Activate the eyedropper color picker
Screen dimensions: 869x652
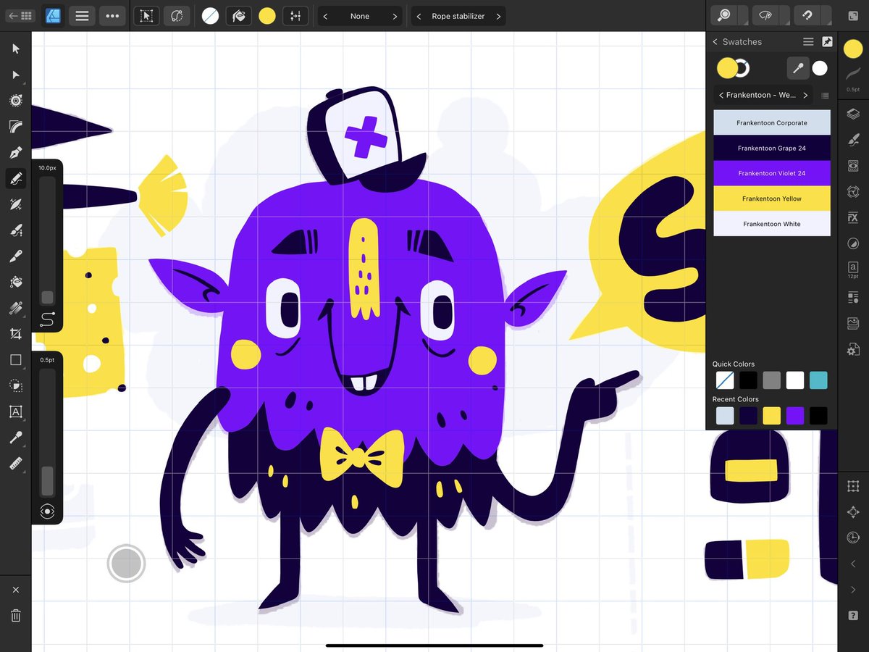pos(797,67)
